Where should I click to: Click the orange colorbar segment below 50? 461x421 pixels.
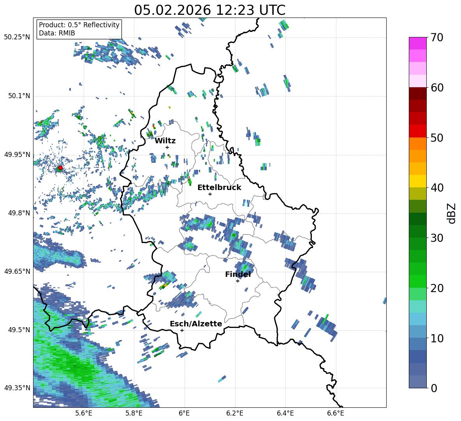tap(417, 144)
